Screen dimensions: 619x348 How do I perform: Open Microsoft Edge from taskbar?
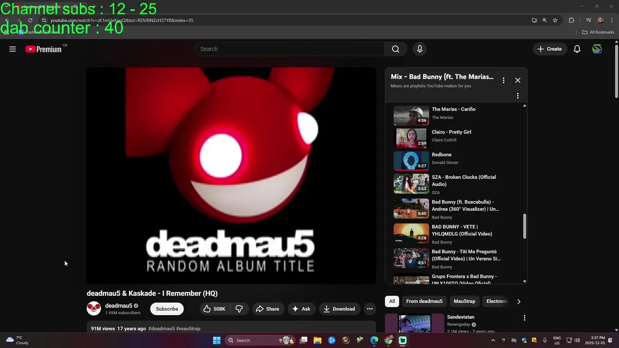374,340
